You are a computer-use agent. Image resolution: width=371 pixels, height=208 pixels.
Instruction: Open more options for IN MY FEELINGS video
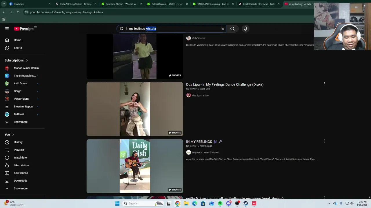pyautogui.click(x=324, y=141)
